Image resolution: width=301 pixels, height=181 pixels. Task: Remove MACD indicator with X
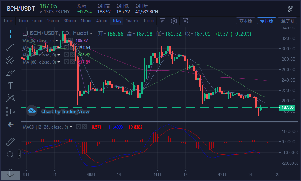85,127
